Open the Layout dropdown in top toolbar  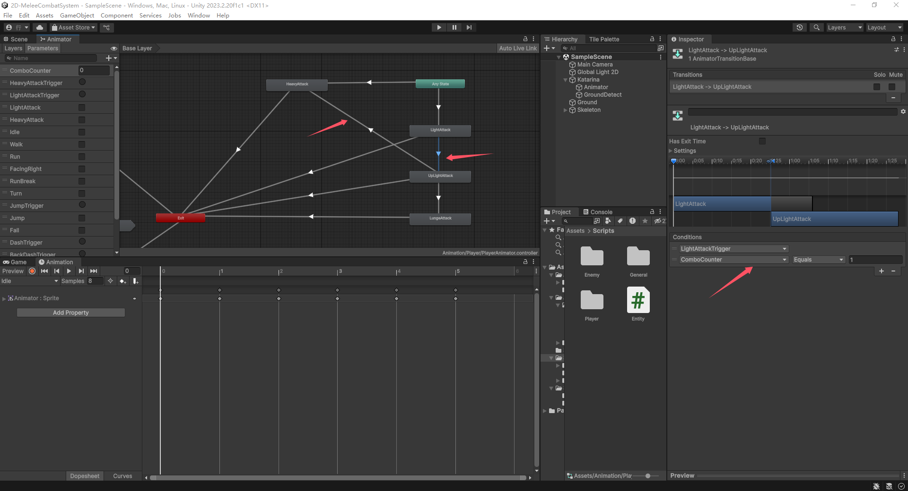pyautogui.click(x=884, y=27)
